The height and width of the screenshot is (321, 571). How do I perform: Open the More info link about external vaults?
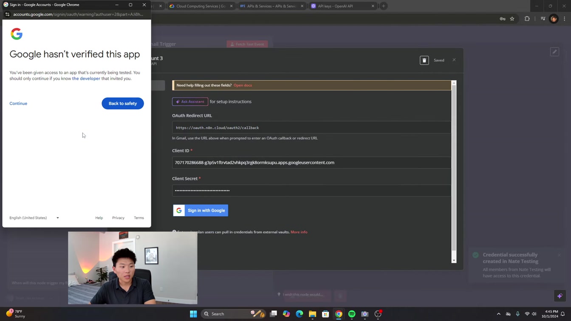coord(299,232)
